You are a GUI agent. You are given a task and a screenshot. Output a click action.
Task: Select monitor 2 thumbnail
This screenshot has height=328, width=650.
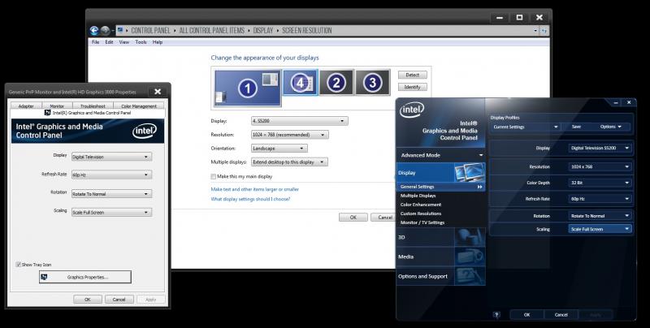click(336, 83)
